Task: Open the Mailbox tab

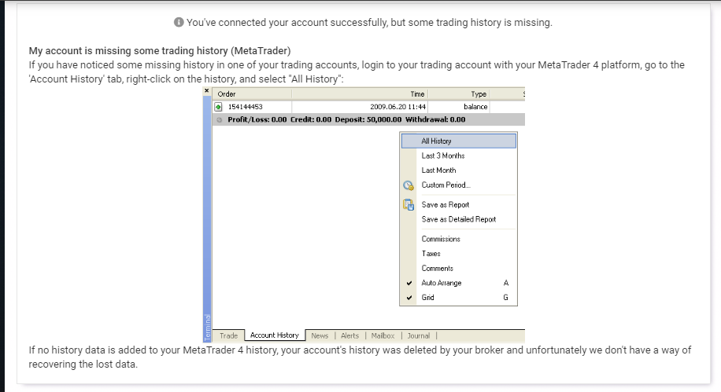Action: (x=383, y=335)
